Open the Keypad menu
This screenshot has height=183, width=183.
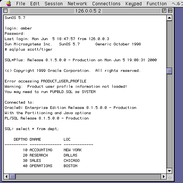[x=133, y=4]
